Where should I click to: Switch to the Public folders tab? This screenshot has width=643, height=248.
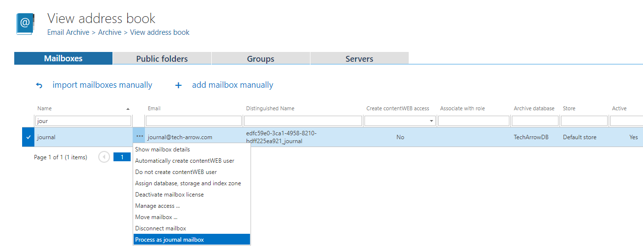point(162,59)
